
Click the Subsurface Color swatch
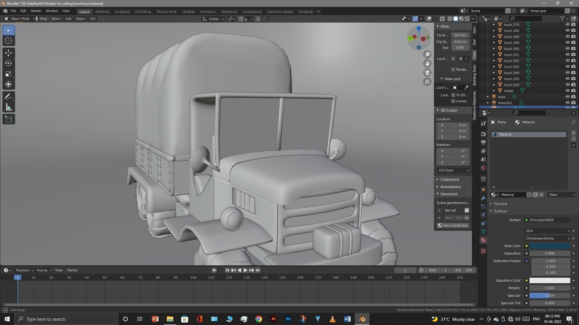coord(550,280)
